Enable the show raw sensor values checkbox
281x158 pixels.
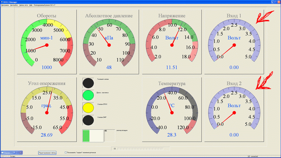[x=66, y=152]
